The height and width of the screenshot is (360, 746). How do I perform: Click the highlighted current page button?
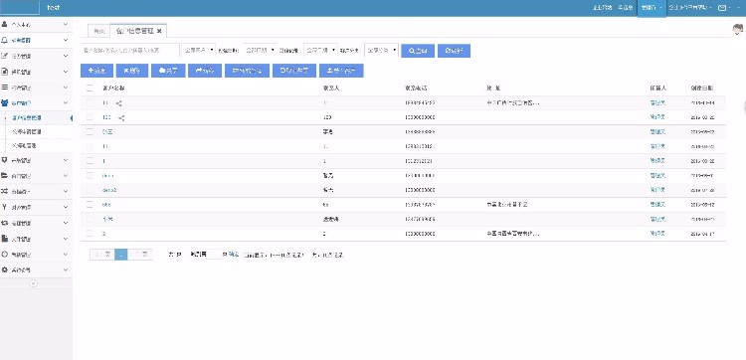tap(121, 255)
